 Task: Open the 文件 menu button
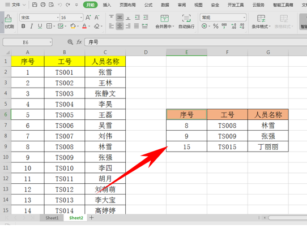tap(15, 5)
